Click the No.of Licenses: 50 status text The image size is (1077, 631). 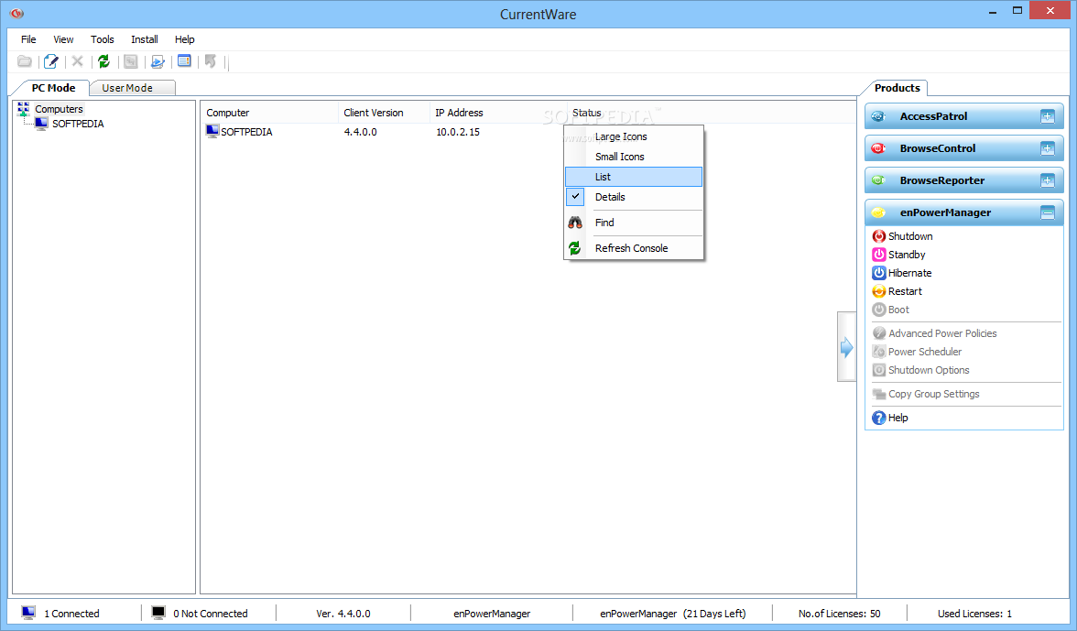pyautogui.click(x=839, y=614)
